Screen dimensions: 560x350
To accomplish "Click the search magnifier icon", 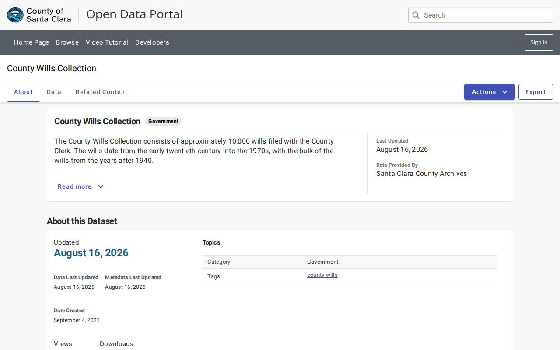I will point(416,15).
